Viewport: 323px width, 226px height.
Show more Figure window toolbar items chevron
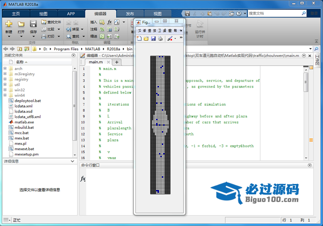point(181,38)
